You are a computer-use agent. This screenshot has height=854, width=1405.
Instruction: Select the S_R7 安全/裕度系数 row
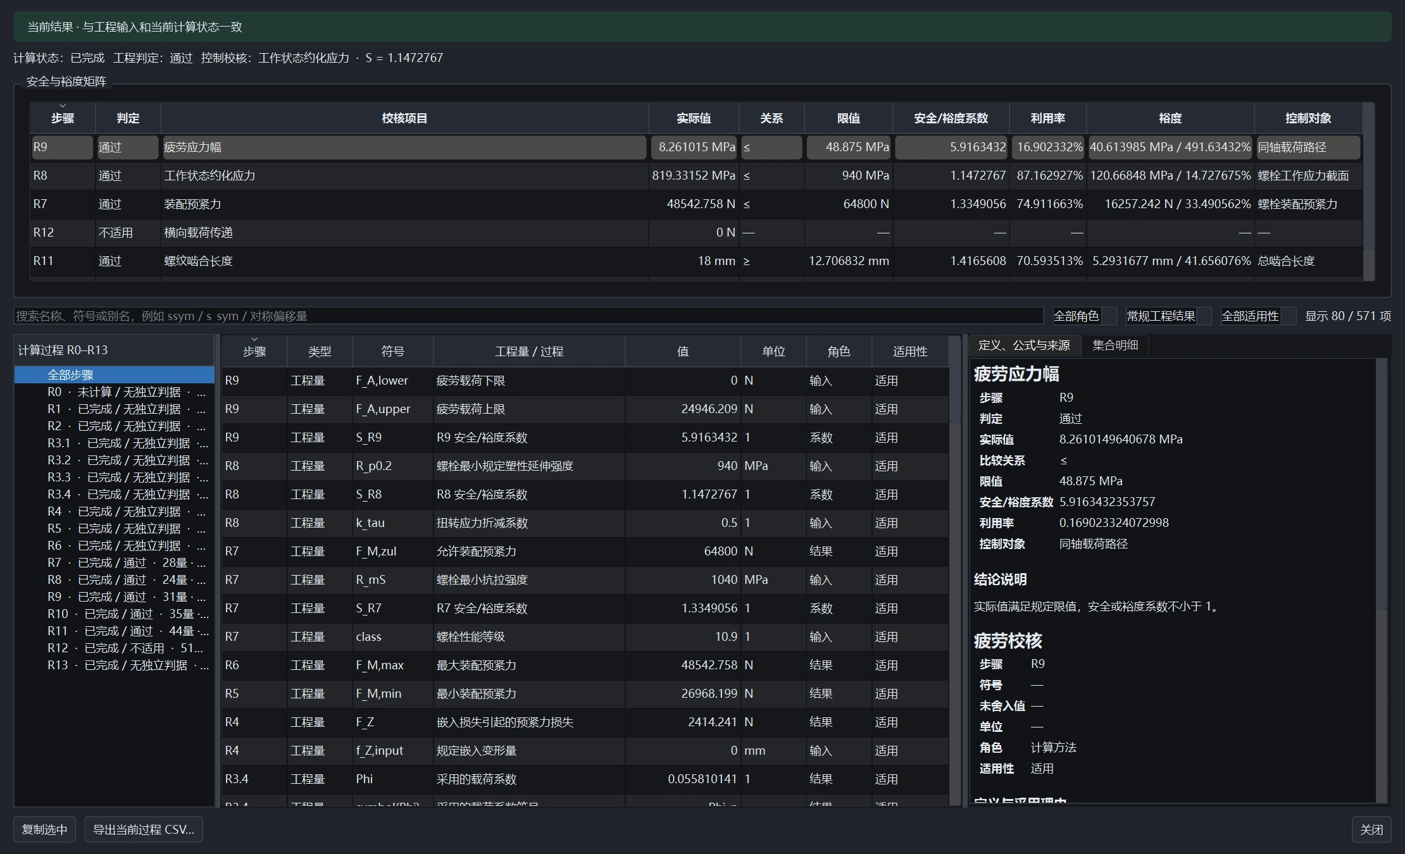(585, 609)
